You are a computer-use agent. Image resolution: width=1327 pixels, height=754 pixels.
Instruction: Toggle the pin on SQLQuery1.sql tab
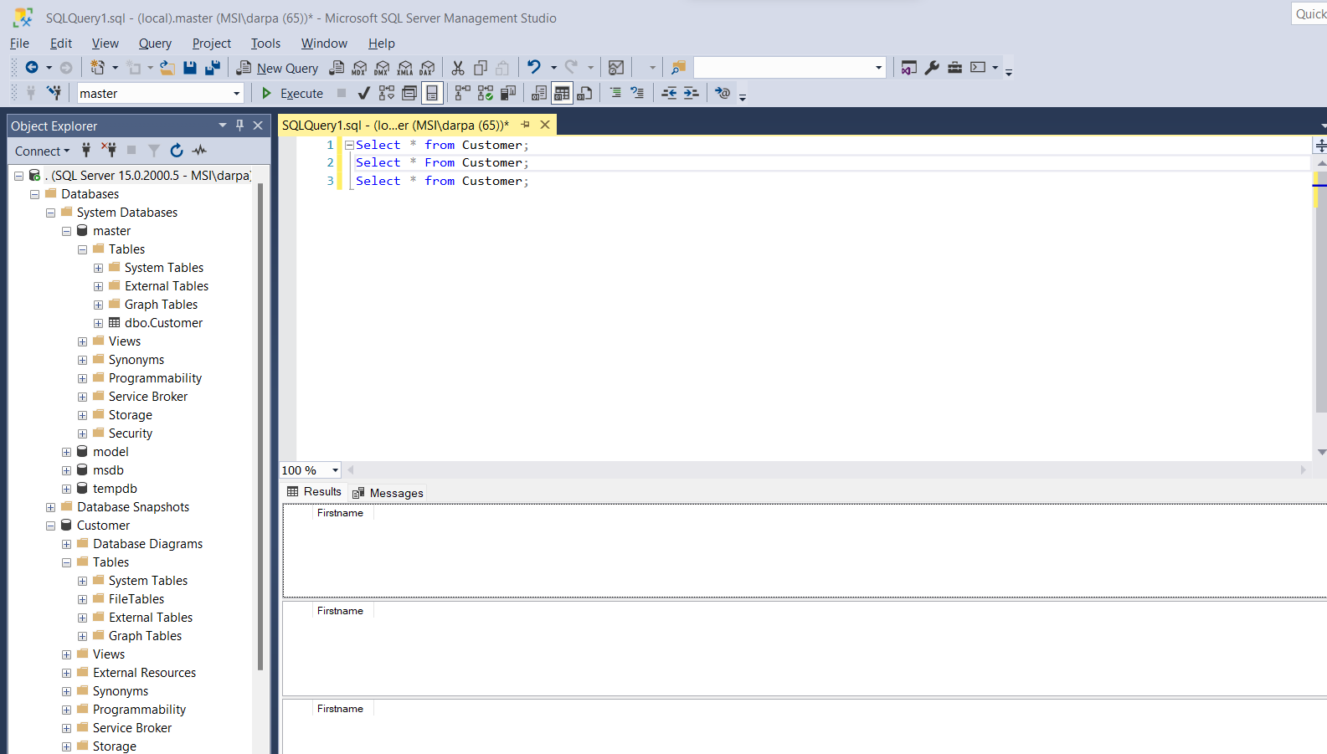coord(526,125)
